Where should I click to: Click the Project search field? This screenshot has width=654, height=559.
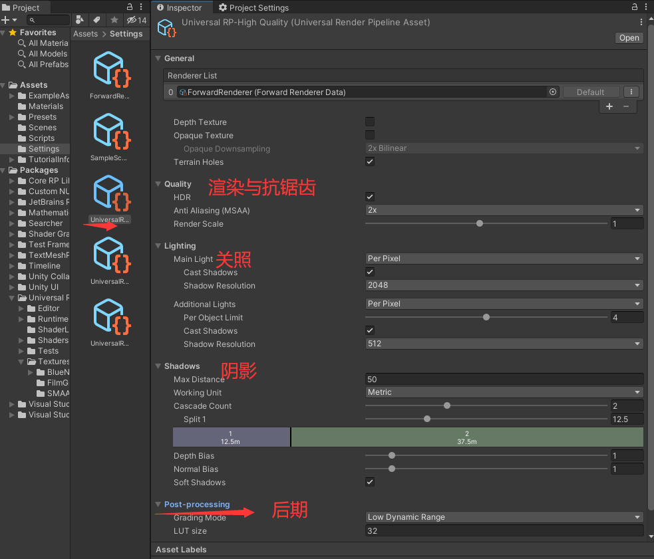coord(49,20)
